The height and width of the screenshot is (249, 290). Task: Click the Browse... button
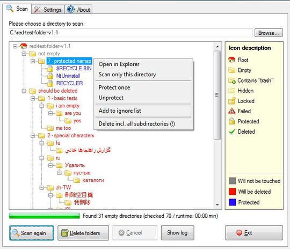click(269, 33)
